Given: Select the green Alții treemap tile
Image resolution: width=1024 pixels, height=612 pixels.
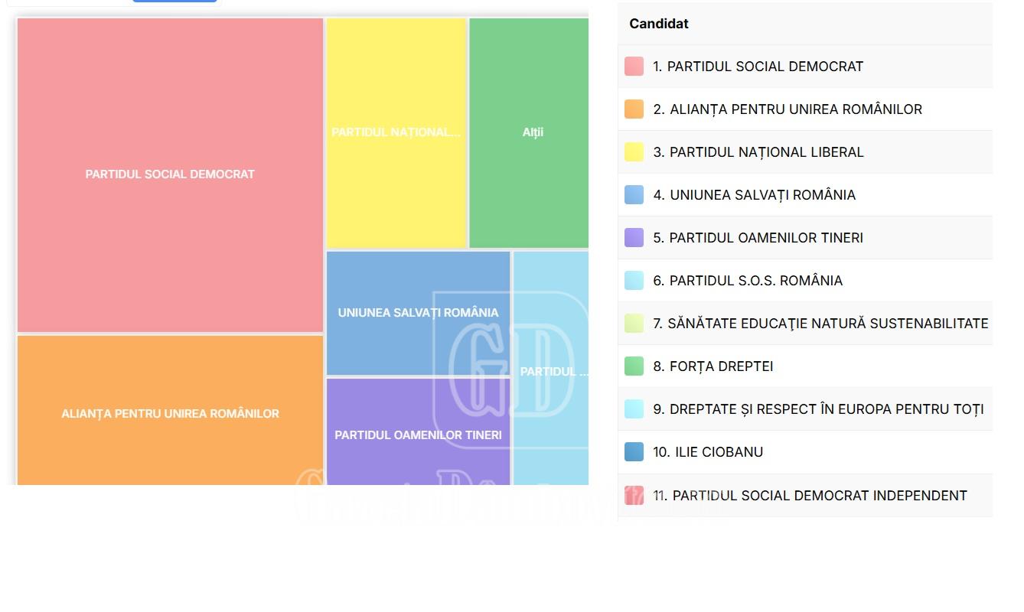Looking at the screenshot, I should 529,133.
